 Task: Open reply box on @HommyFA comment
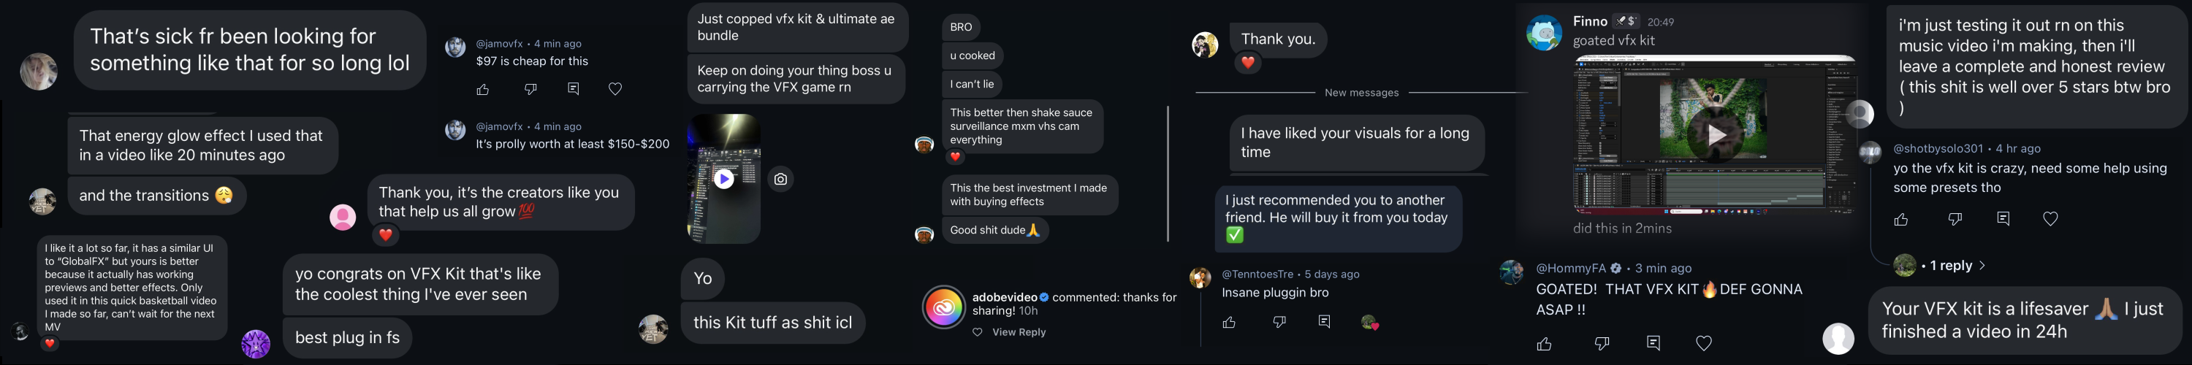[1653, 343]
